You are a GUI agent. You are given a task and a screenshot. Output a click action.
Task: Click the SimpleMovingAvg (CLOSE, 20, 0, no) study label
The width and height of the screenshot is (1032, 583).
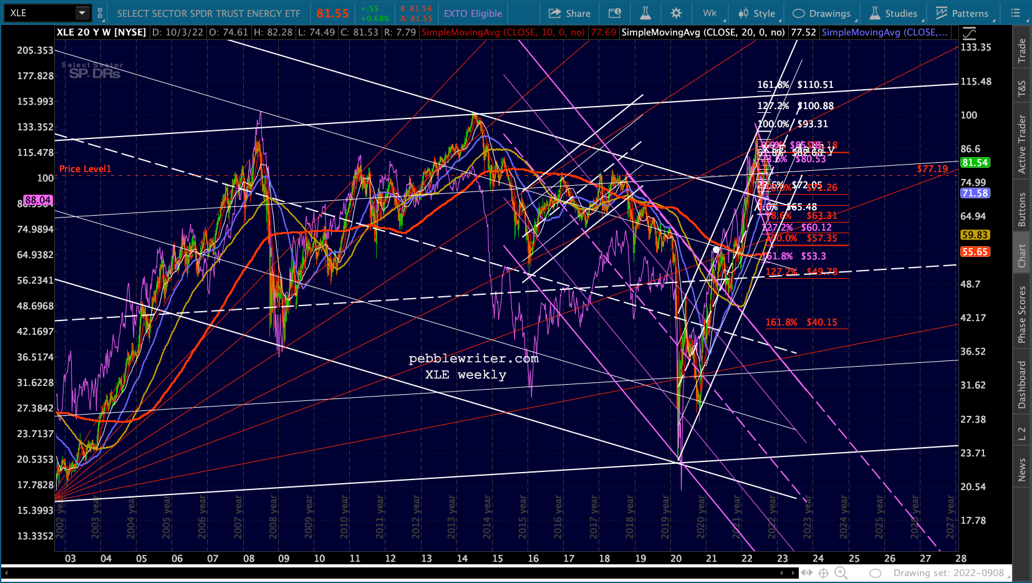(703, 32)
